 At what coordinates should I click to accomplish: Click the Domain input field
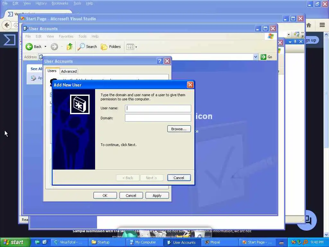158,118
